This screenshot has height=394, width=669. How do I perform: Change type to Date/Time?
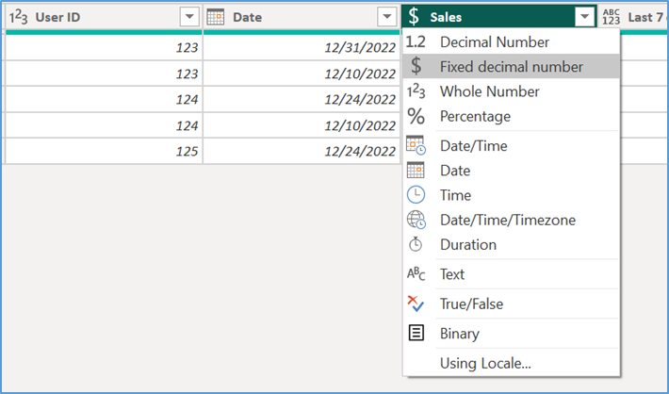tap(511, 145)
